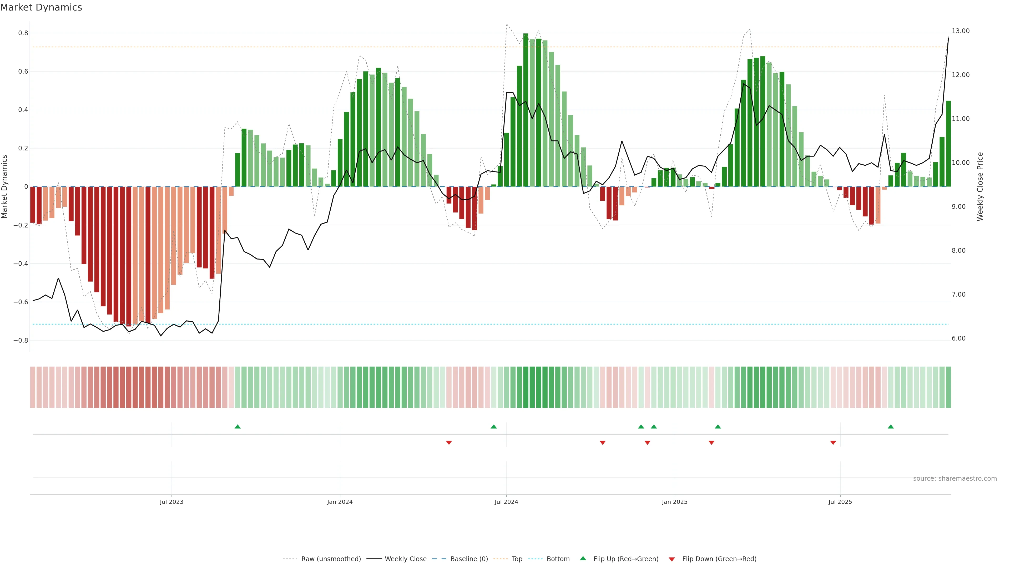
Task: Click the Market Dynamics chart title
Action: coord(41,7)
